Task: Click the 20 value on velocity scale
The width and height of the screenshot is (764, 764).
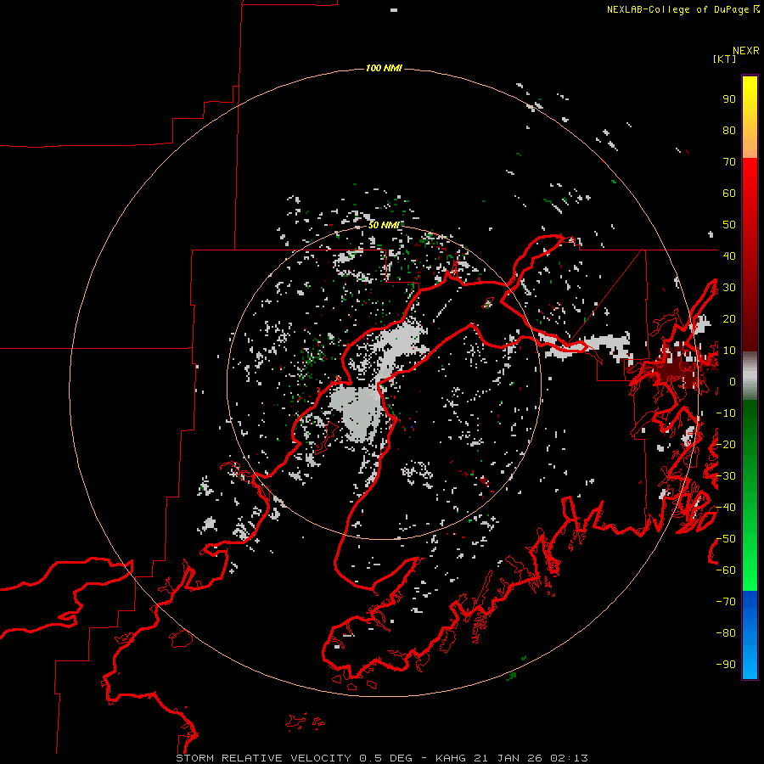Action: click(729, 318)
